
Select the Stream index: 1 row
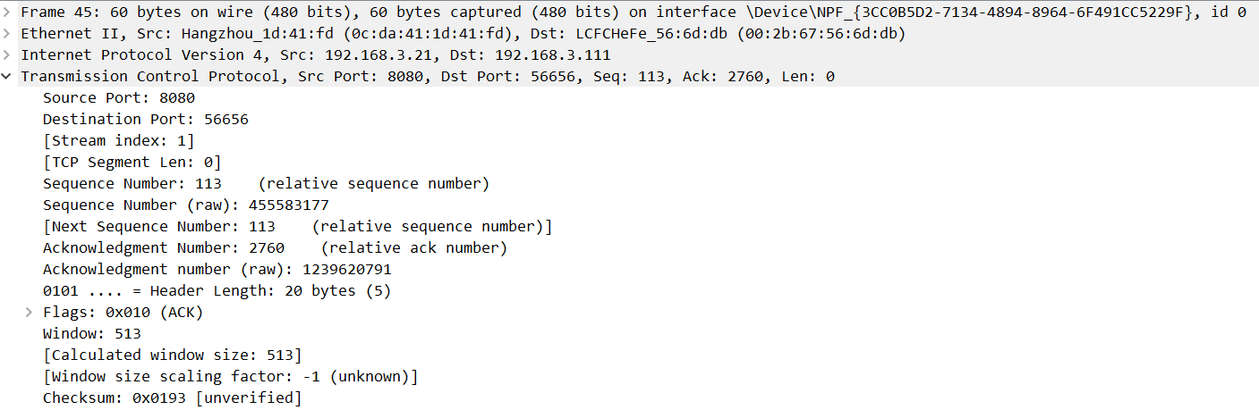coord(119,140)
